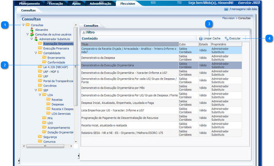Click the Limpar Cache cube icon

click(201, 39)
